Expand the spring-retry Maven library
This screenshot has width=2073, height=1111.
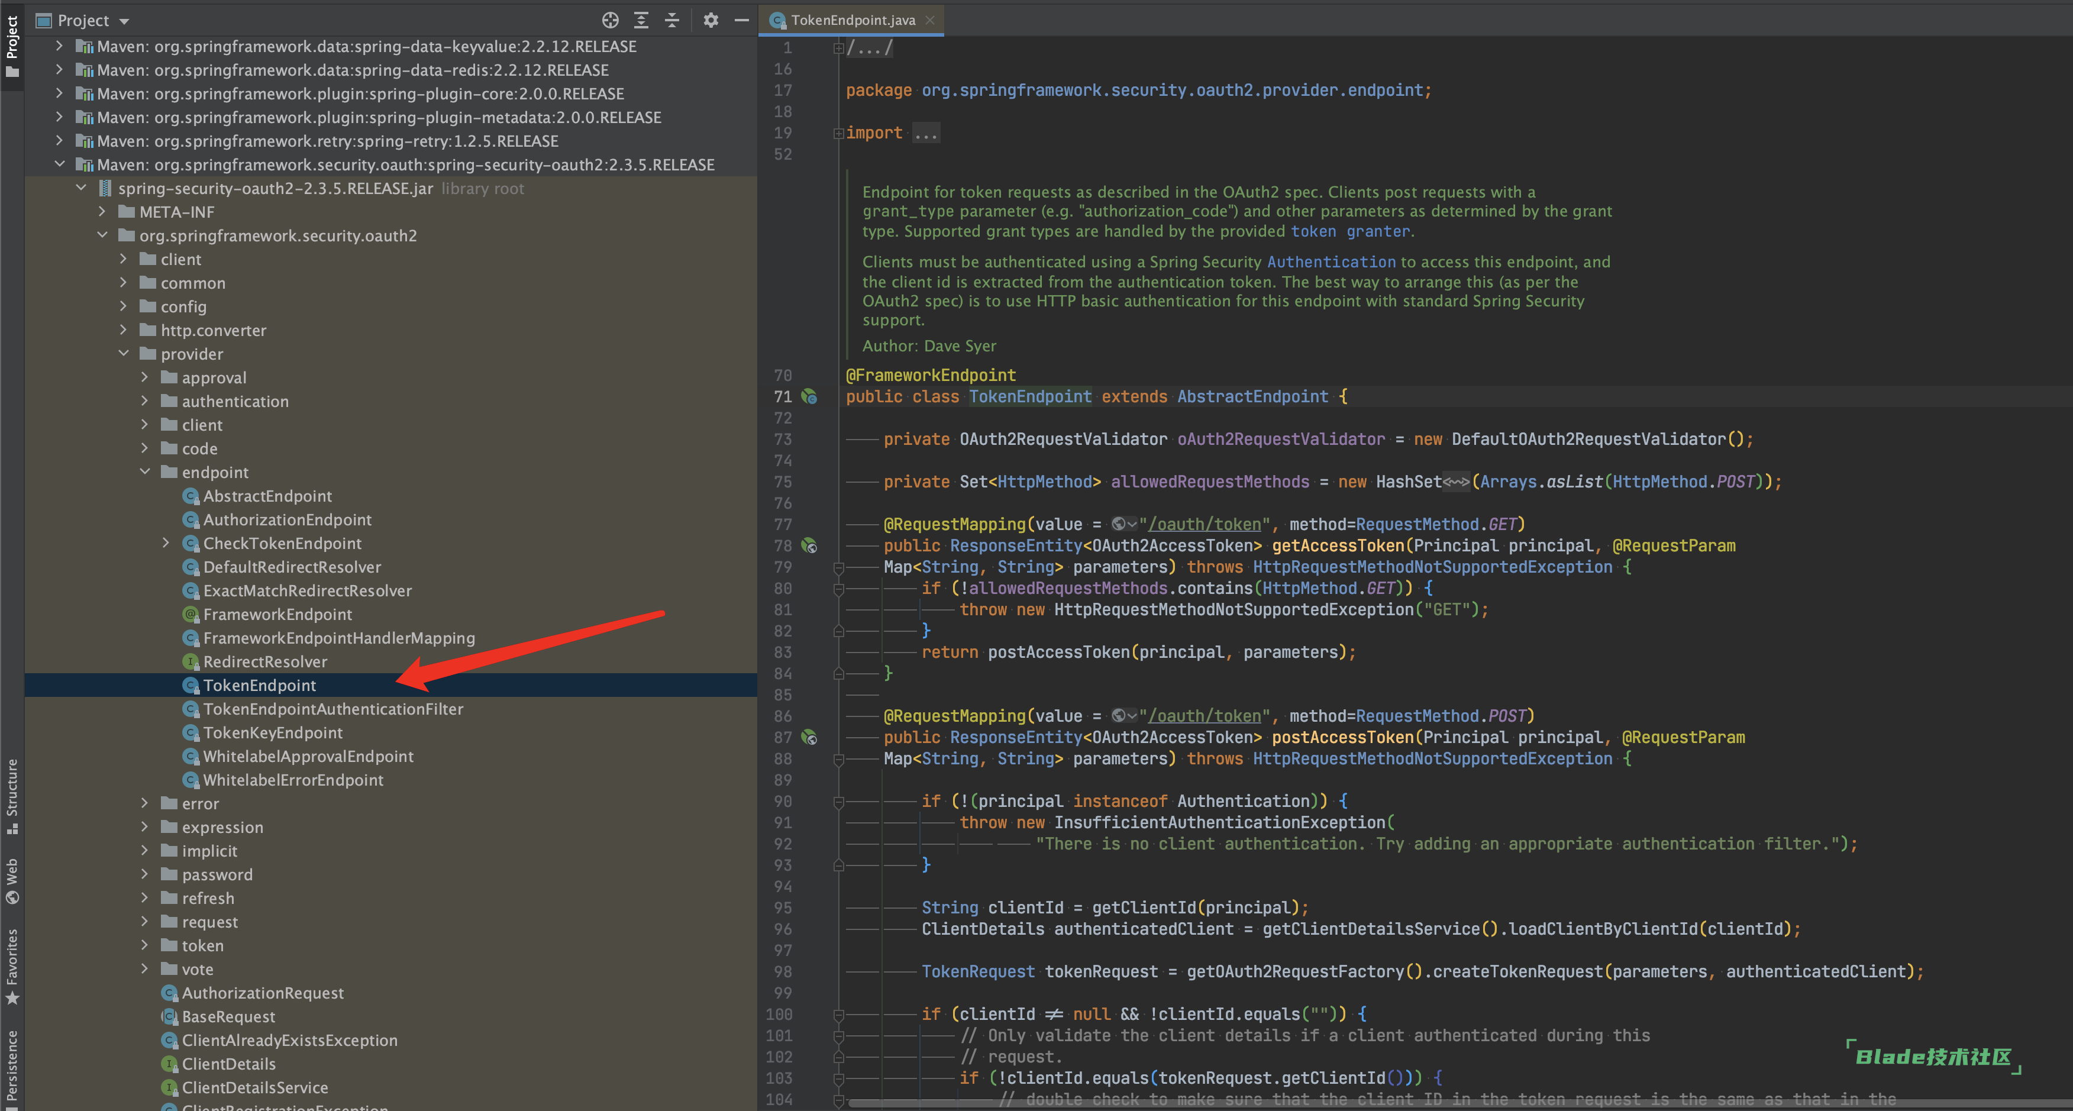click(x=59, y=141)
